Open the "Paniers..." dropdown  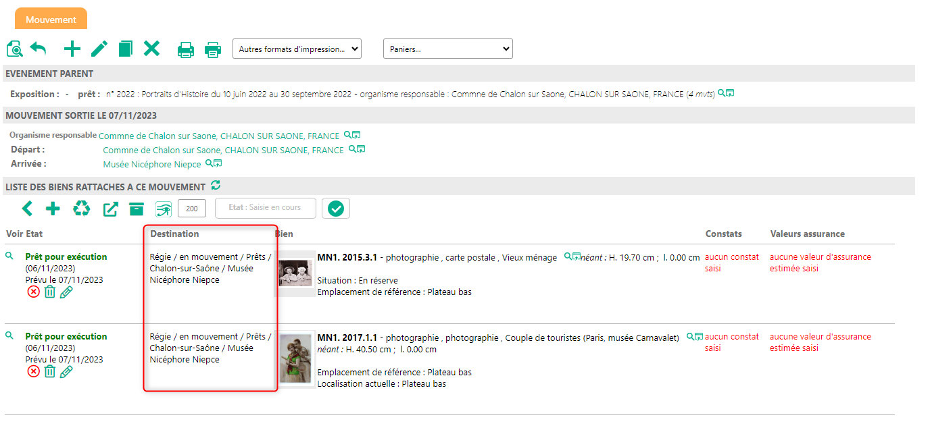[x=447, y=49]
